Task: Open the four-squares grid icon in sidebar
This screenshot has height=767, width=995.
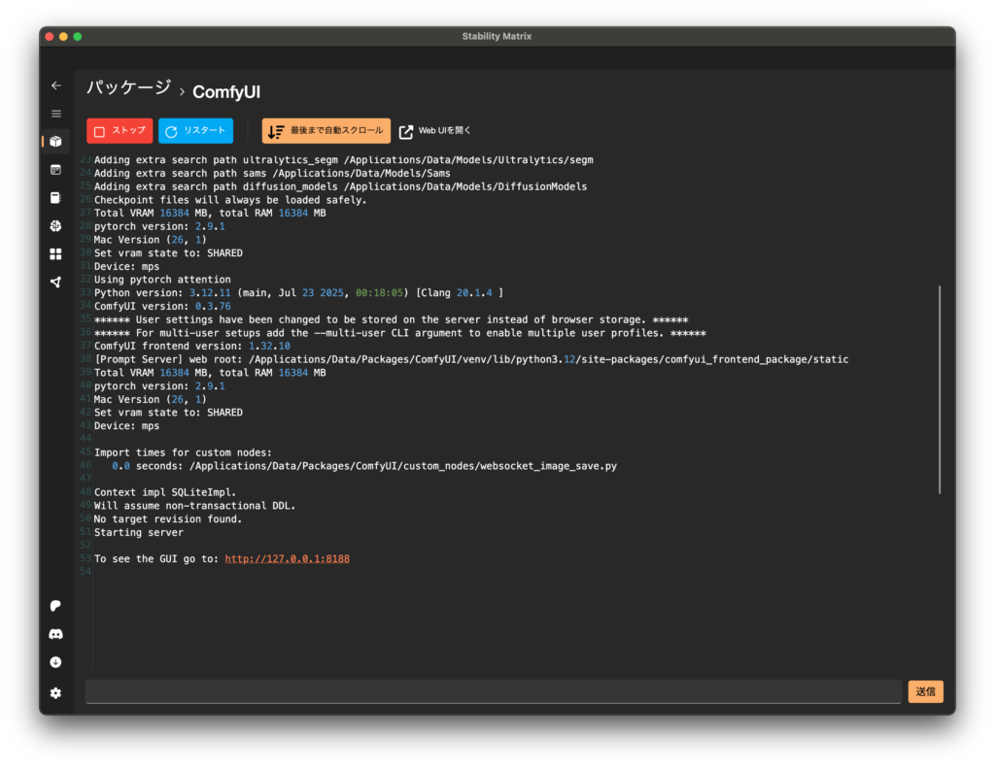Action: pos(55,254)
